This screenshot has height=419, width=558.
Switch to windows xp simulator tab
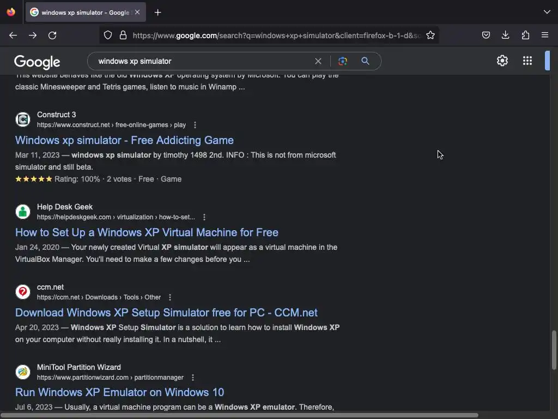click(86, 13)
